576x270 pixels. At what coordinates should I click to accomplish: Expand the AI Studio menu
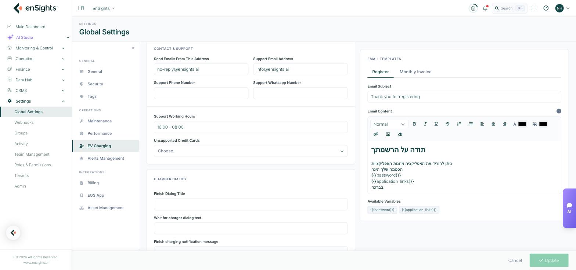(39, 37)
